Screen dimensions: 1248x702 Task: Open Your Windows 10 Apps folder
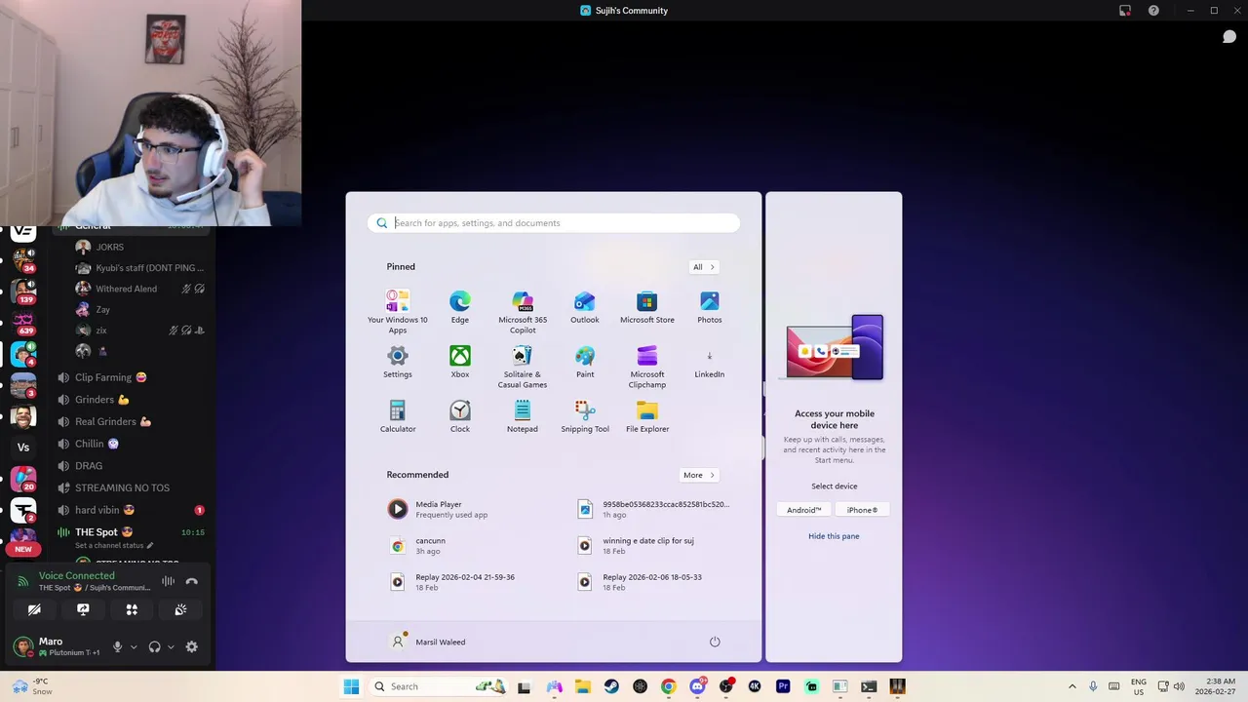click(x=398, y=312)
